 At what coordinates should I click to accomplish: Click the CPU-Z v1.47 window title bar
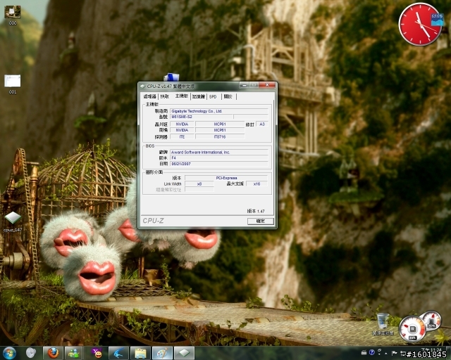pos(190,86)
